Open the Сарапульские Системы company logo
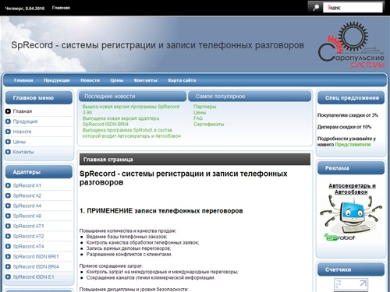This screenshot has height=292, width=390. click(x=351, y=45)
